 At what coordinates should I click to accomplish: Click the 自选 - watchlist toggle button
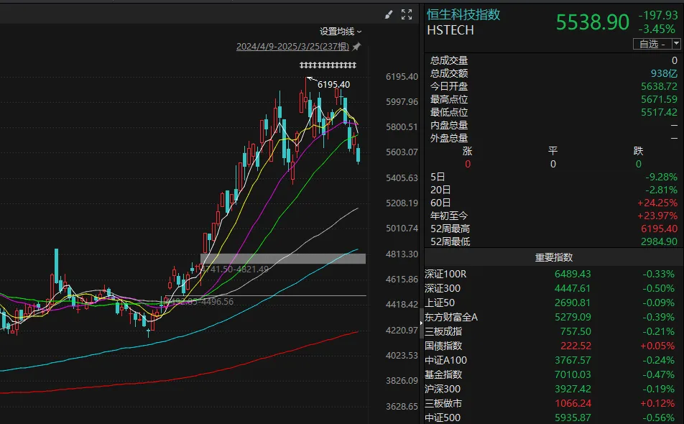point(651,44)
